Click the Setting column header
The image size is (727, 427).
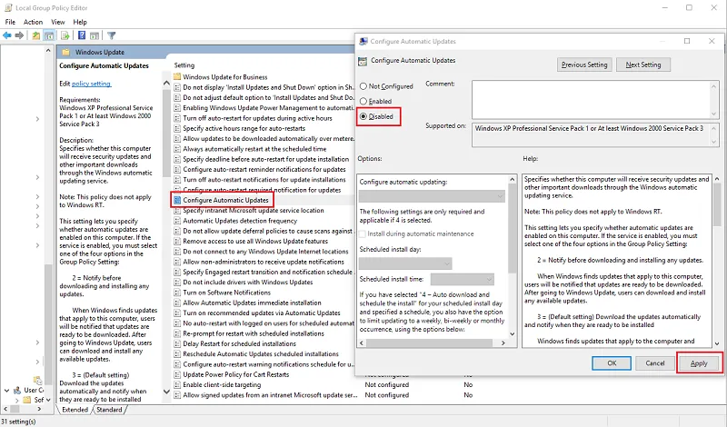click(x=184, y=65)
